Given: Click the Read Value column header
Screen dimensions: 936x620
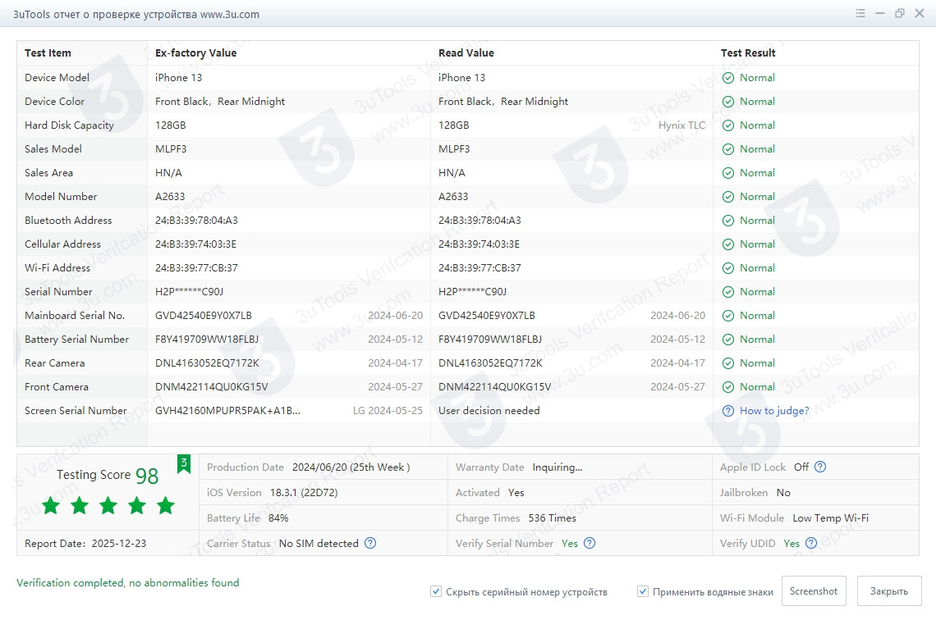Looking at the screenshot, I should (x=466, y=53).
